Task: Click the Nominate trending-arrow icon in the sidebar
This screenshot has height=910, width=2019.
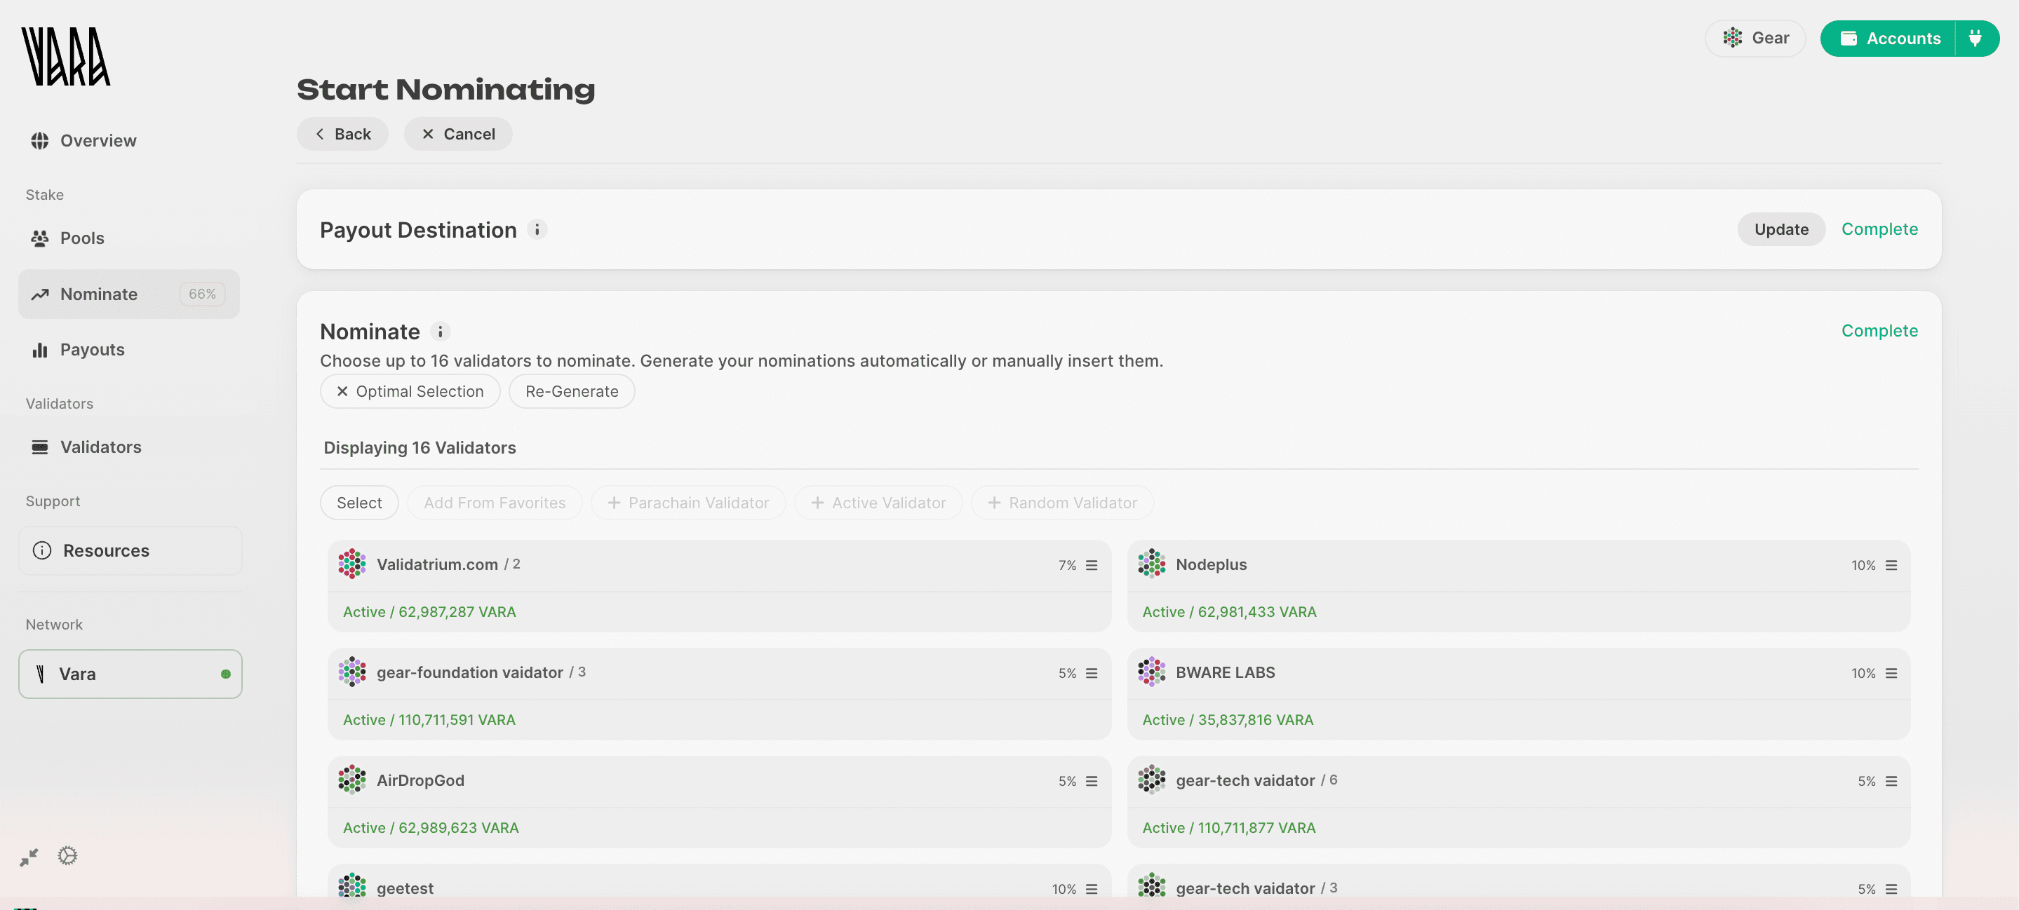Action: point(40,294)
